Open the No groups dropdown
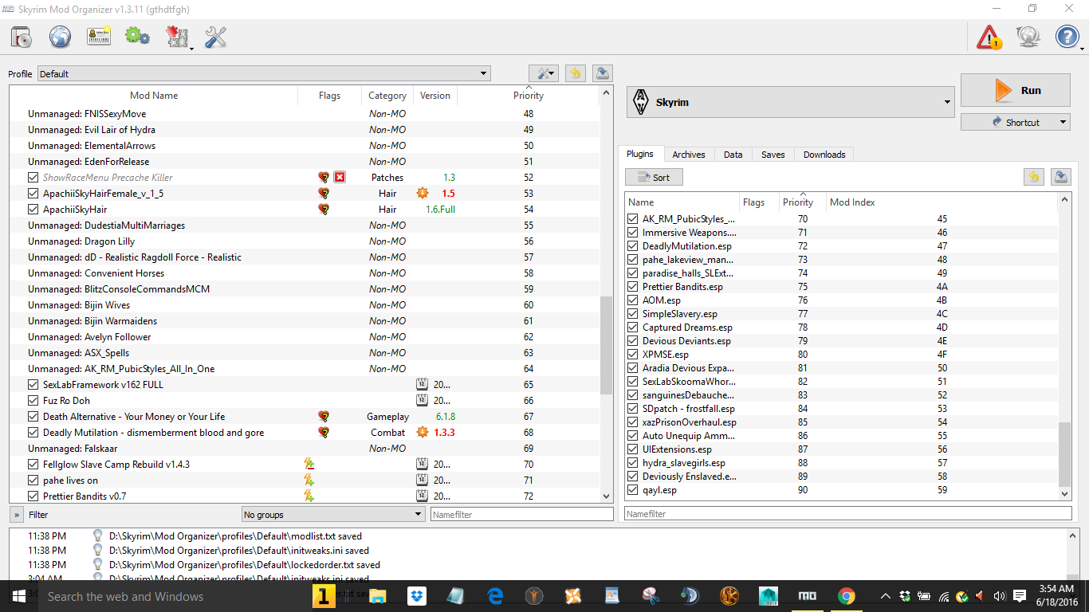1089x612 pixels. (x=333, y=515)
